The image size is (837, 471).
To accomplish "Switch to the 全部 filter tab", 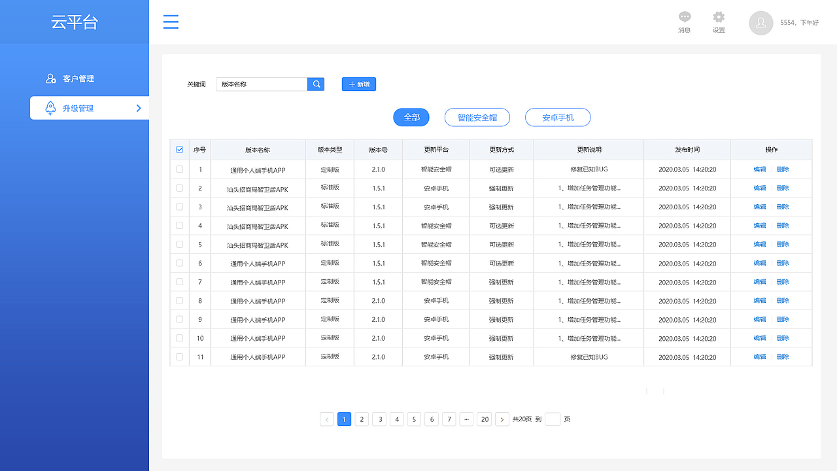I will click(411, 117).
